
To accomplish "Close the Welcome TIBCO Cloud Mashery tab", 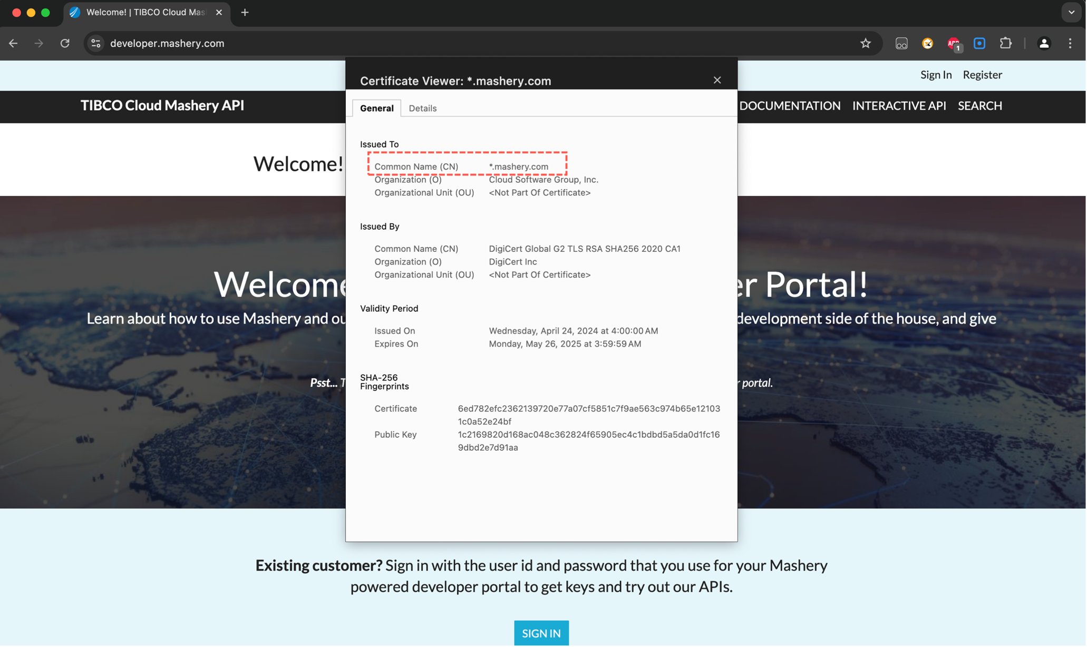I will 219,12.
